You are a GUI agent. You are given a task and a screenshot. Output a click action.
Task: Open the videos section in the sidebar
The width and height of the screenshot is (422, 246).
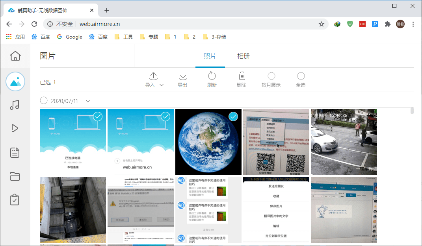pyautogui.click(x=15, y=128)
